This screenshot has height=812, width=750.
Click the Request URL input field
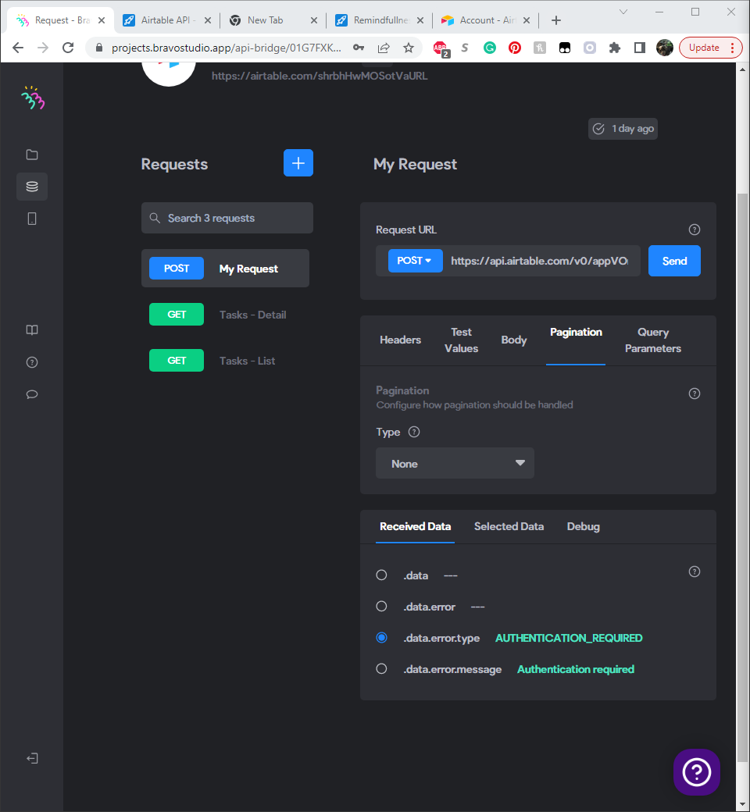click(x=539, y=261)
